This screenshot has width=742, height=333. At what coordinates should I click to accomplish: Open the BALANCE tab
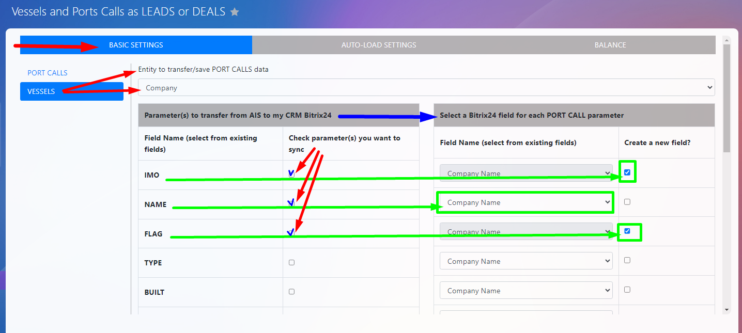tap(610, 45)
